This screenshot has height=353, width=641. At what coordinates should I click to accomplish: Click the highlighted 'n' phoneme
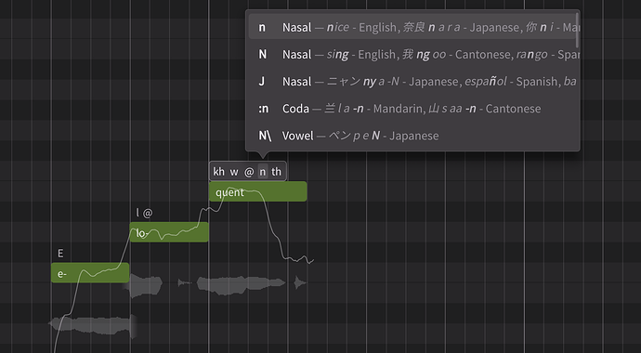pyautogui.click(x=263, y=172)
